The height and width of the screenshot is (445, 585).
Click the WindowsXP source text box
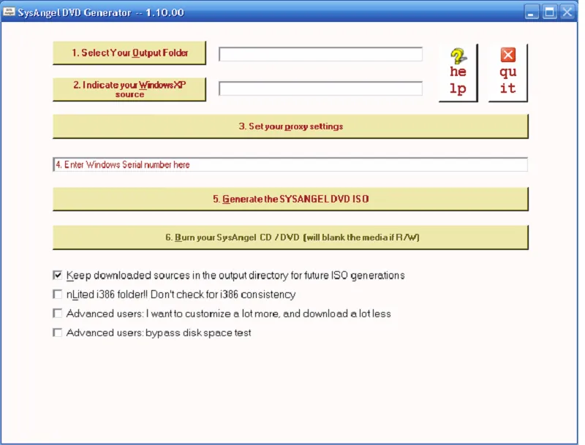pyautogui.click(x=320, y=88)
